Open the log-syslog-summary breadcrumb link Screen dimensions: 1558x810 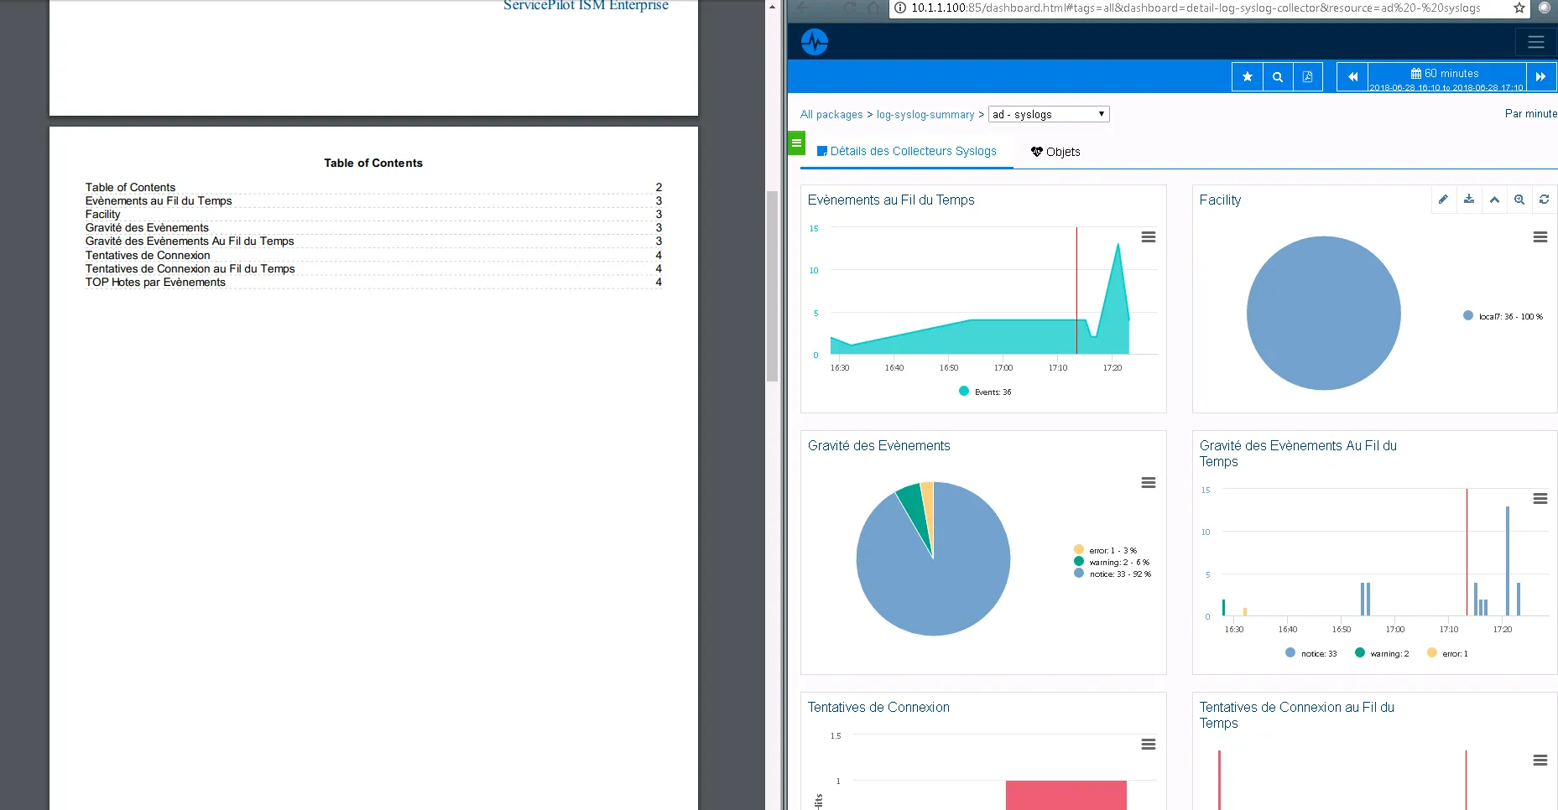tap(926, 114)
